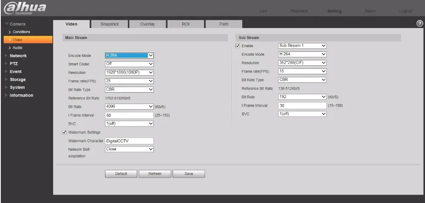Click the Default button
The height and width of the screenshot is (203, 425).
point(121,174)
